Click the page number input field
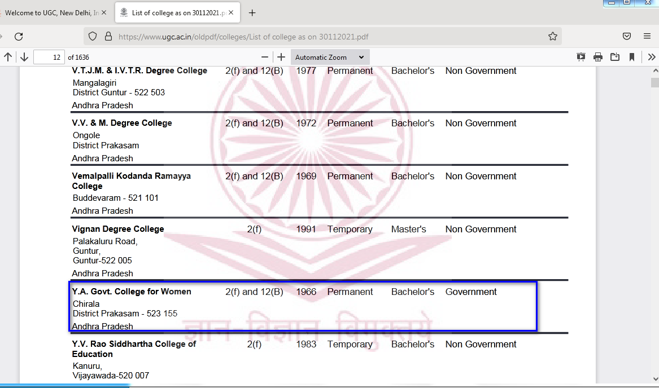The width and height of the screenshot is (659, 388). [x=49, y=57]
